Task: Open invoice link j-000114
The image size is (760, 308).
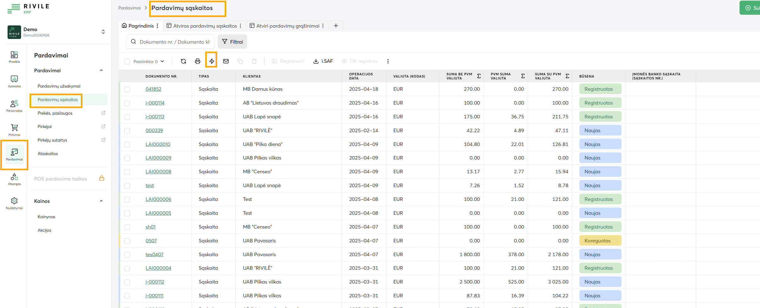Action: click(155, 103)
